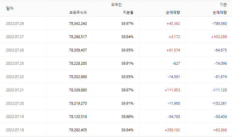Screen dimensions: 232x137
Task: Click holdings value 78,342,243
Action: coord(78,24)
